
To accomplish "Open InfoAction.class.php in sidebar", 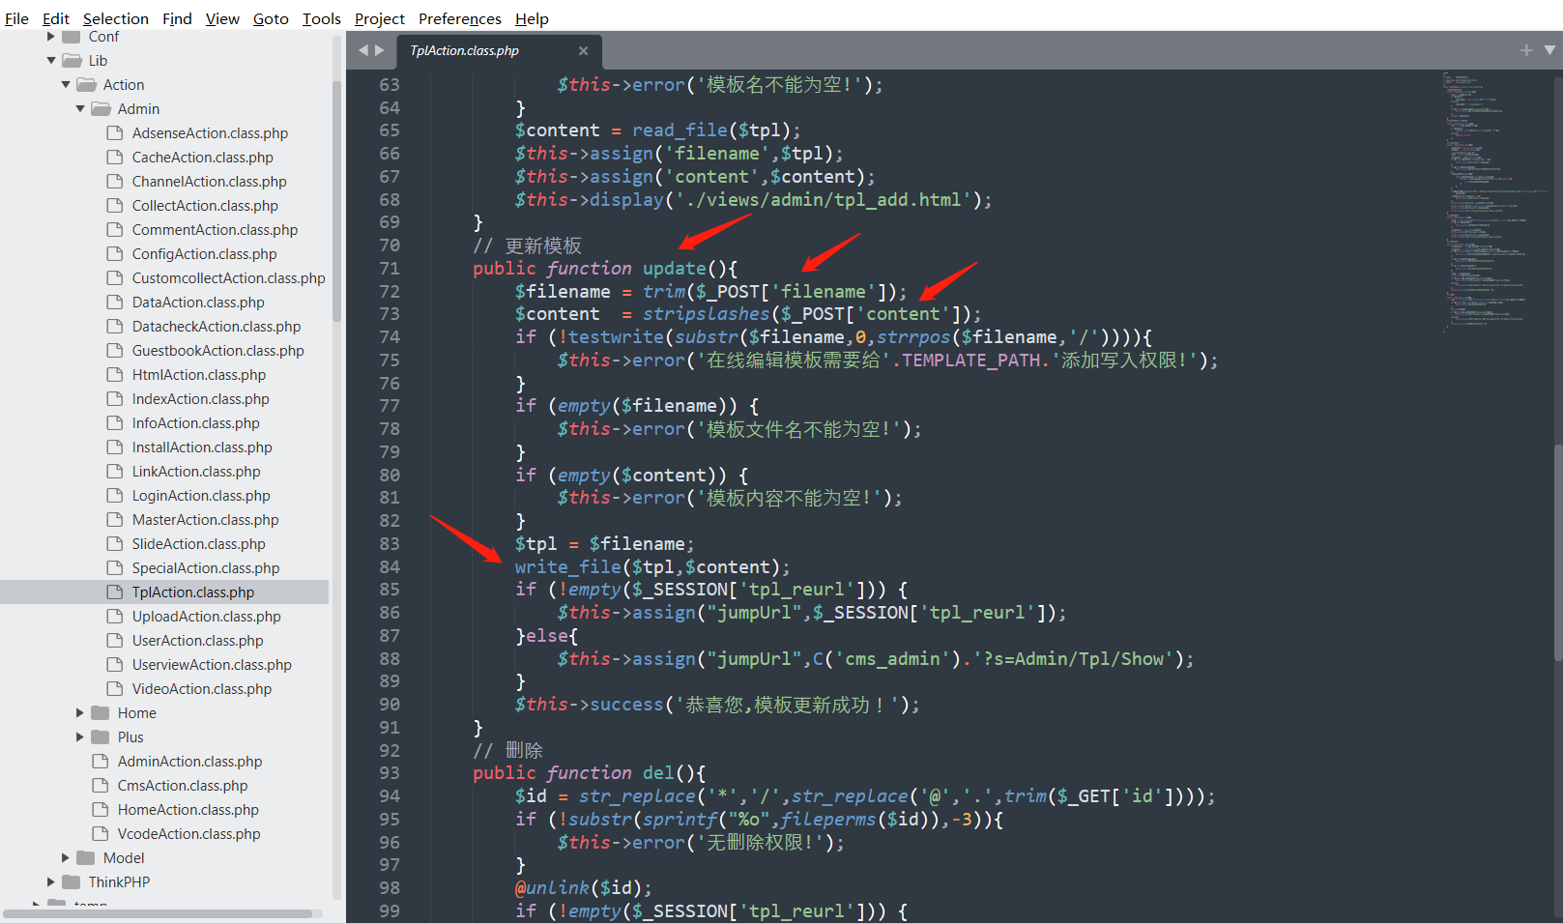I will click(x=195, y=423).
